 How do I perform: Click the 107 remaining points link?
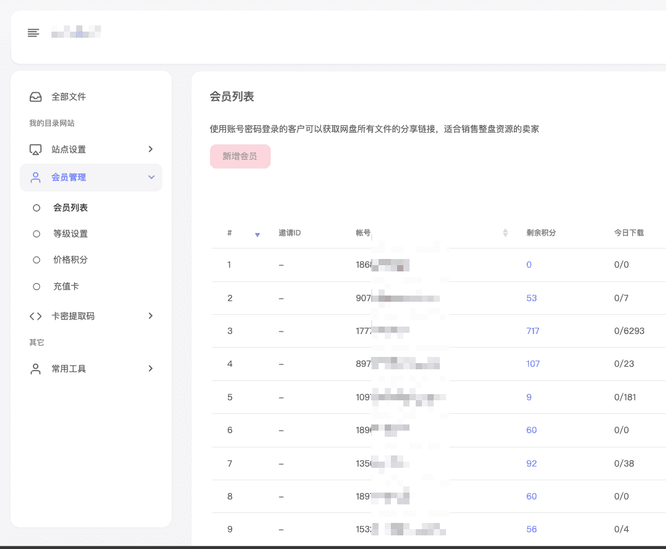point(532,364)
